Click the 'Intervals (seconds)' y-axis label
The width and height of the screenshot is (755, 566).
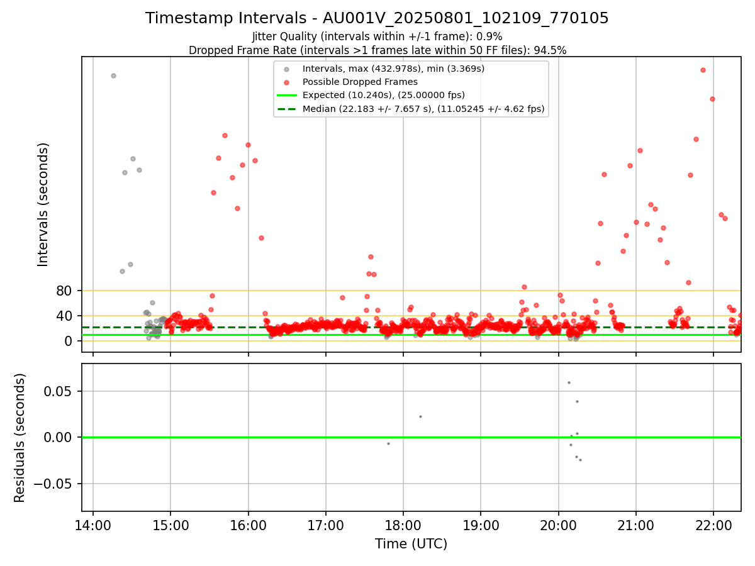tap(43, 204)
